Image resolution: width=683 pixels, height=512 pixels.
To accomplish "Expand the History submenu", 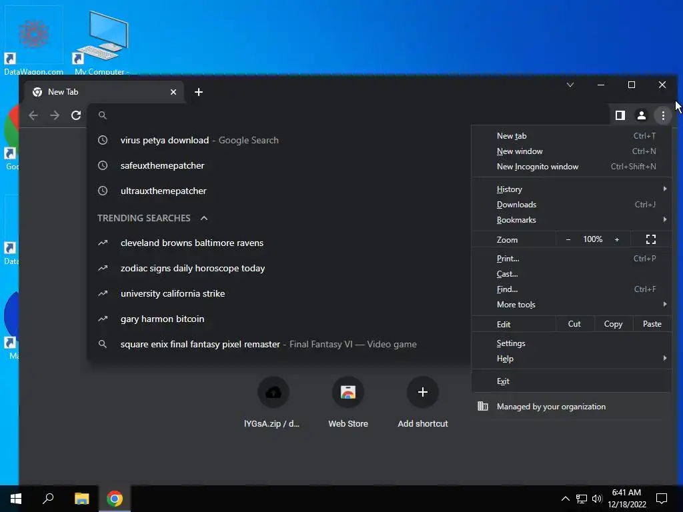I will coord(572,189).
